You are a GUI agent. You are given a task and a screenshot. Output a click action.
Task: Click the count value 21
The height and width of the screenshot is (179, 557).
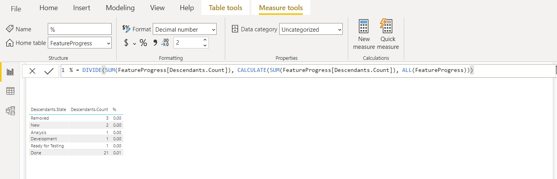pos(106,153)
